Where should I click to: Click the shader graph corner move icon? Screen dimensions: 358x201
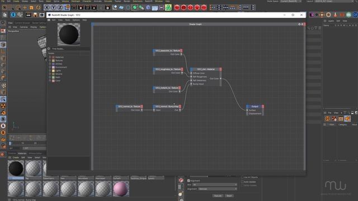point(299,24)
